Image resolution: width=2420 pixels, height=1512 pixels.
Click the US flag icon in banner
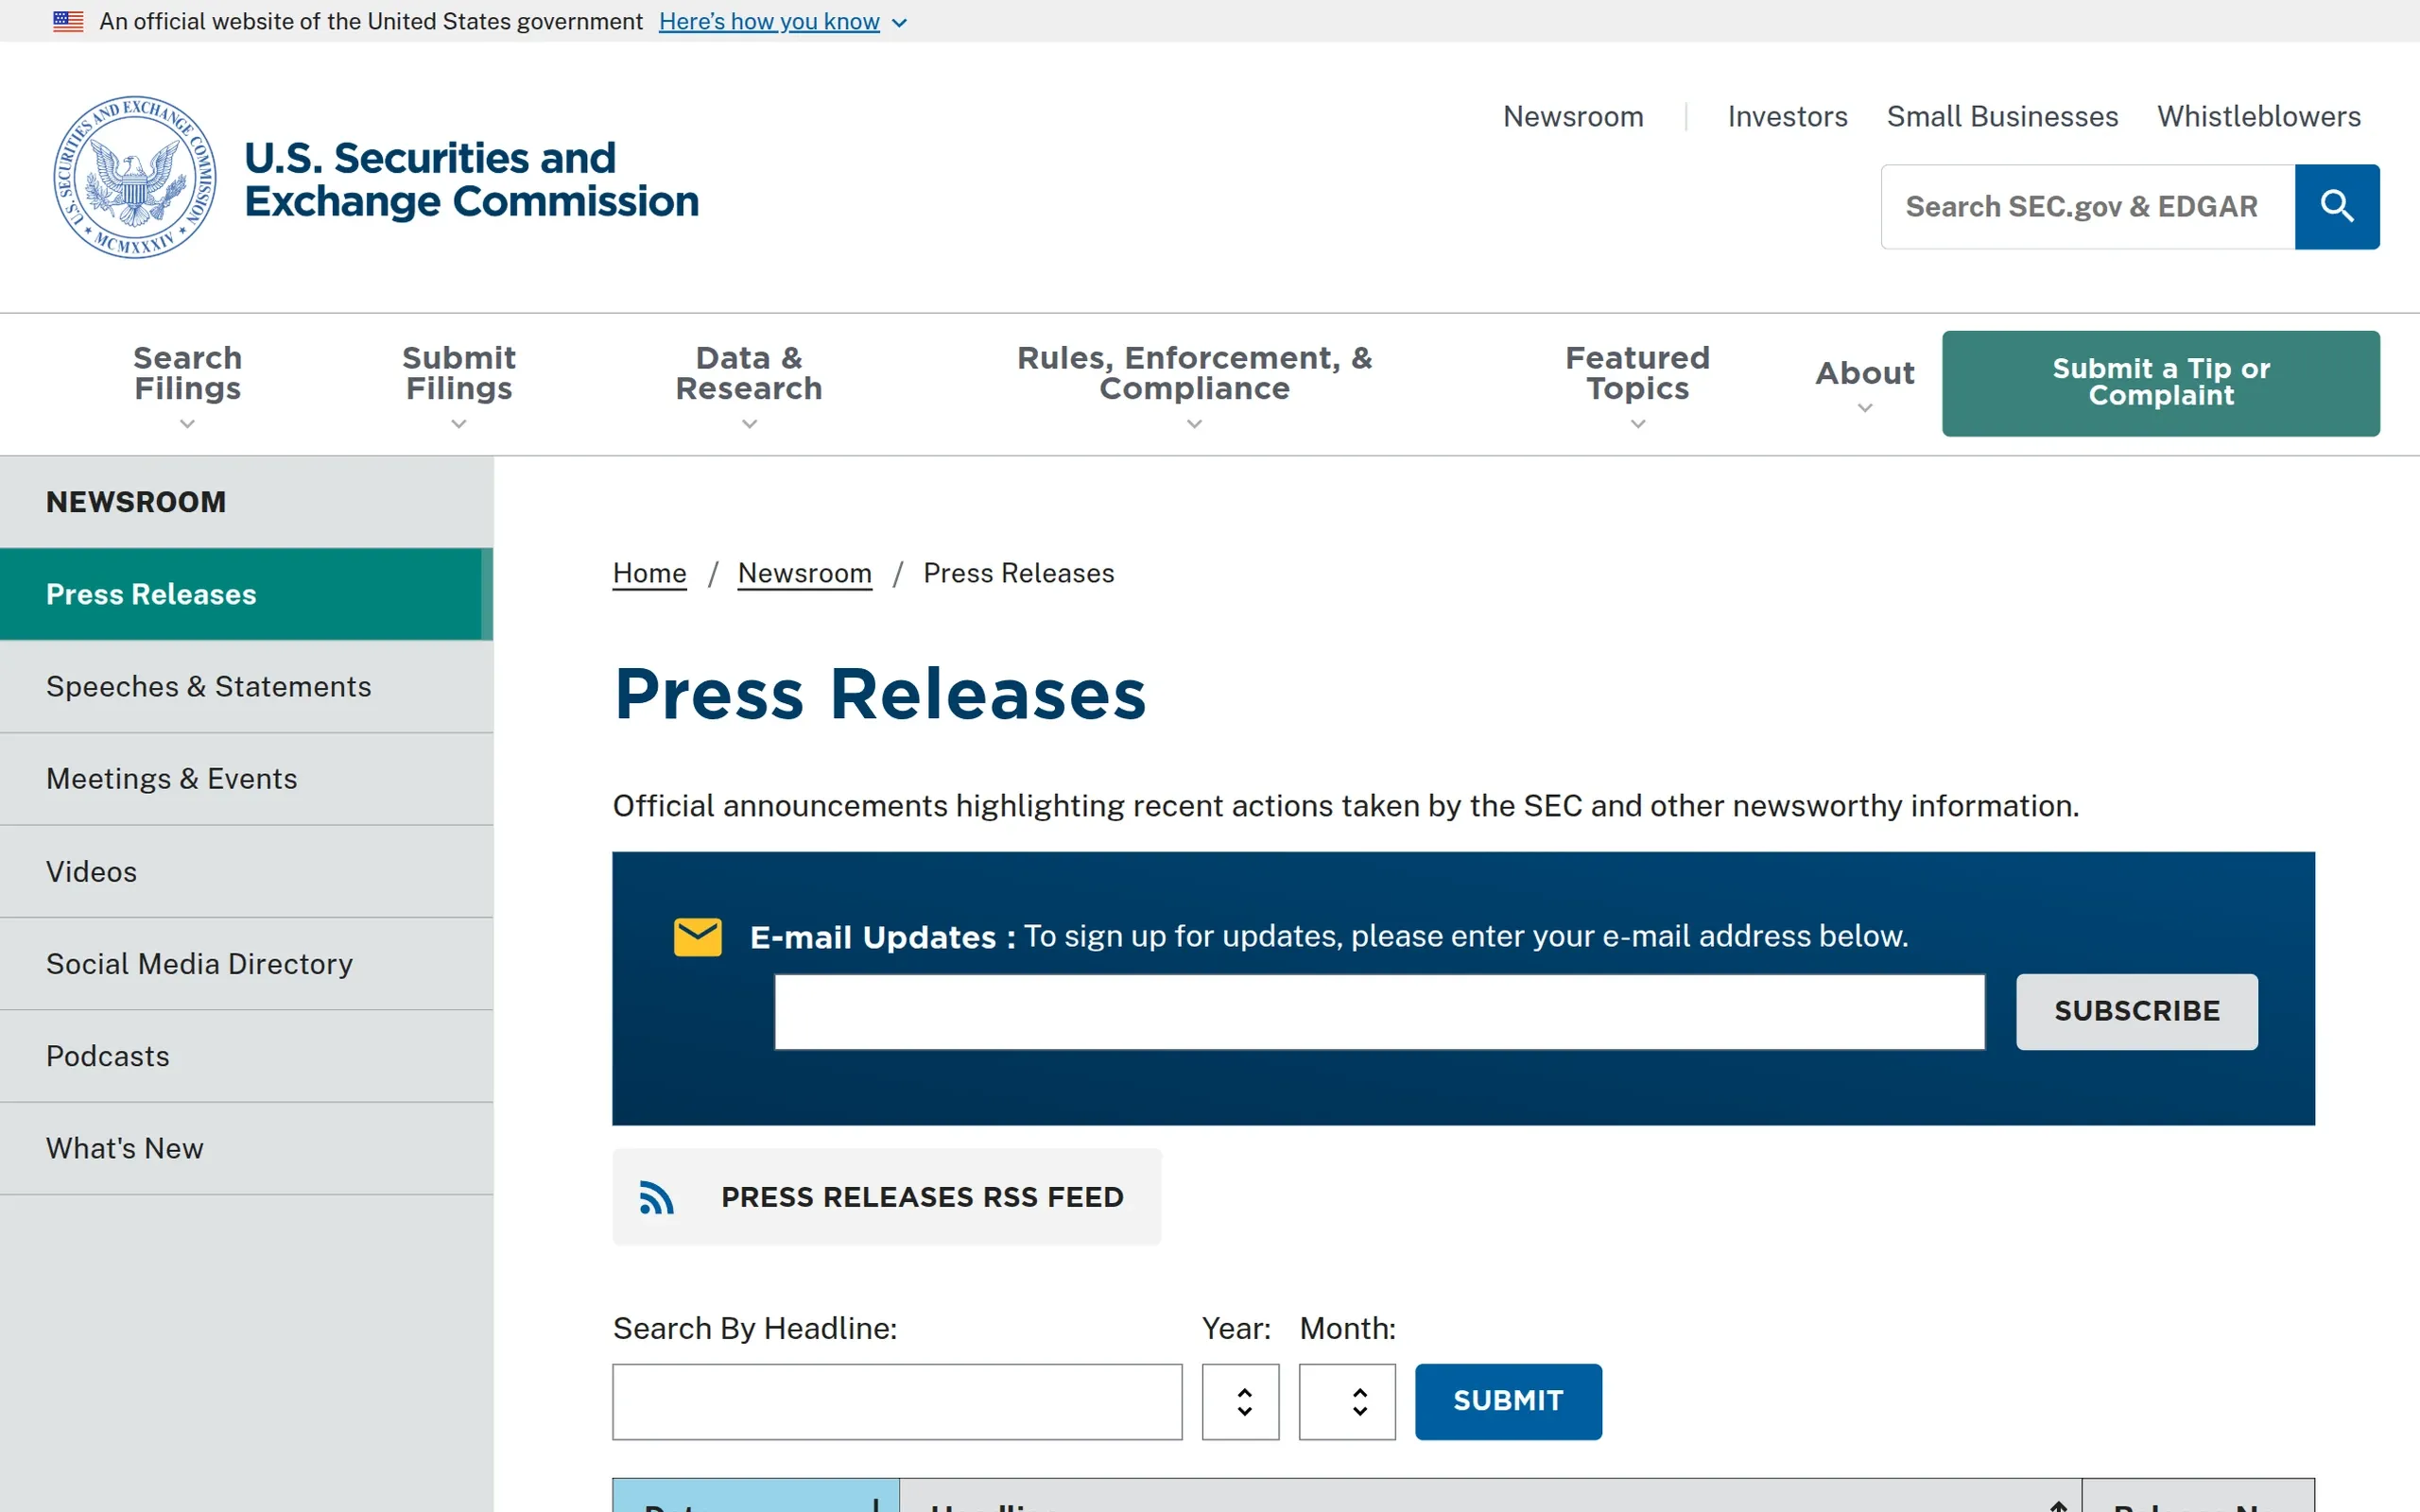[x=68, y=21]
